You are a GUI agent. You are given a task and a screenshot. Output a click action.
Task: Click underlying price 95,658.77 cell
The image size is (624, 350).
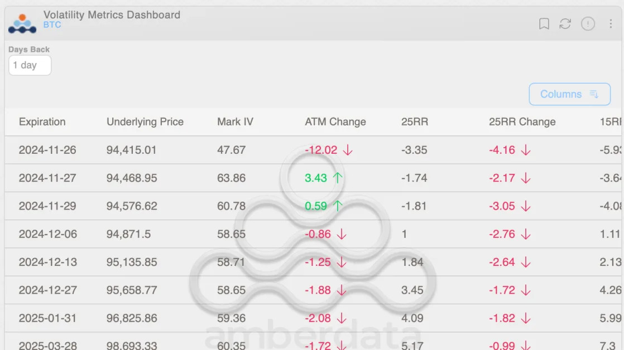132,290
